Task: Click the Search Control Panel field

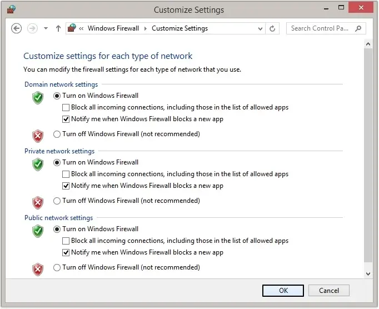Action: (326, 28)
